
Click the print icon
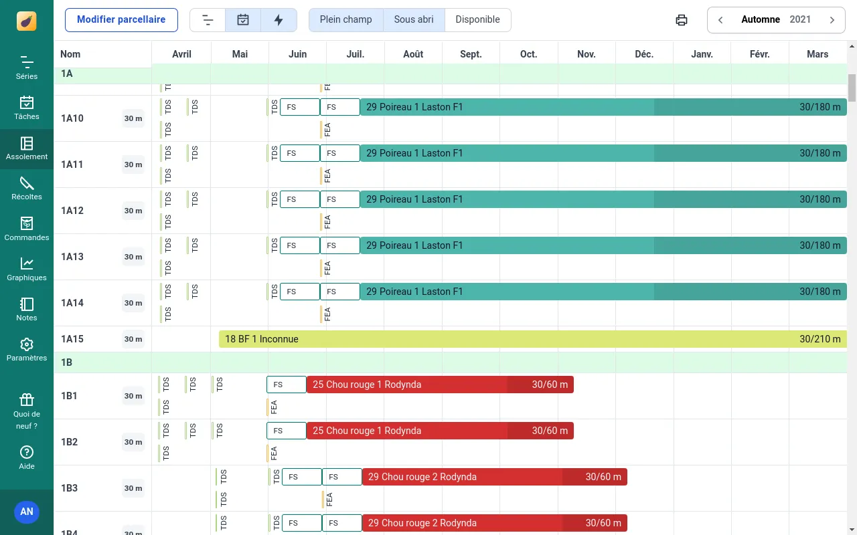tap(682, 20)
